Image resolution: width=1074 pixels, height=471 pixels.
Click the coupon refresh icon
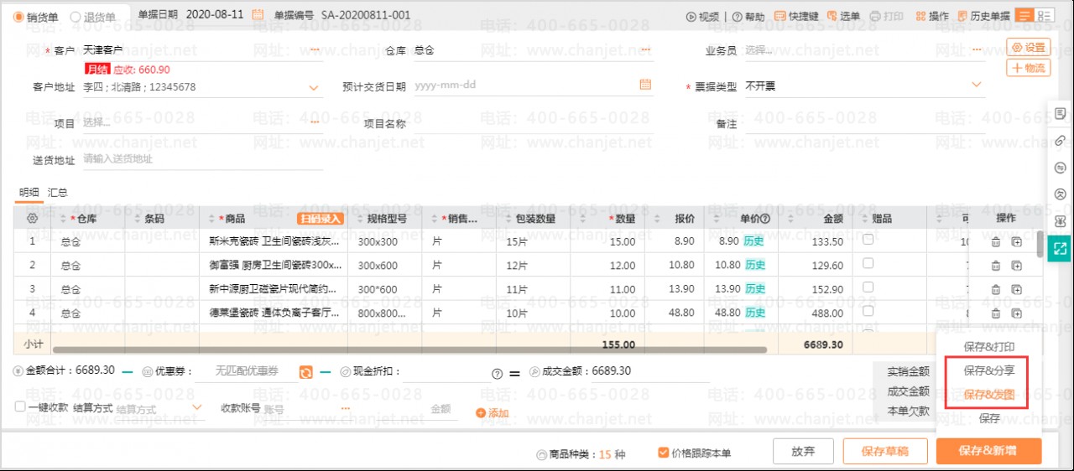click(x=306, y=371)
